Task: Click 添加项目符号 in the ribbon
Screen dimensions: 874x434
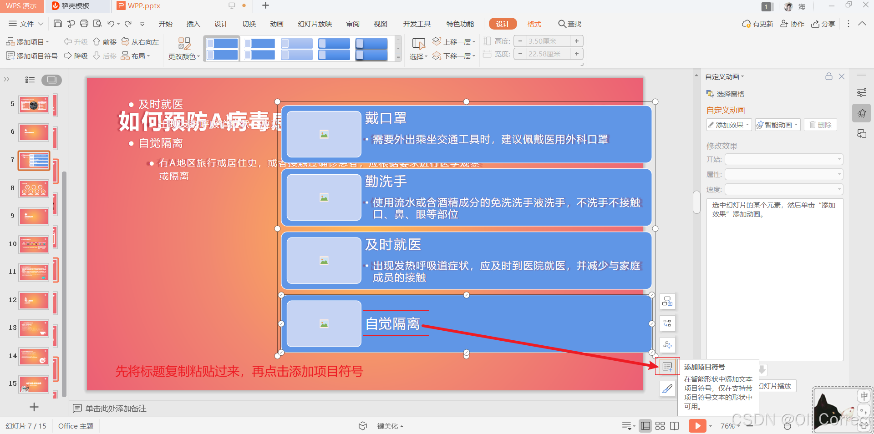Action: (x=32, y=56)
